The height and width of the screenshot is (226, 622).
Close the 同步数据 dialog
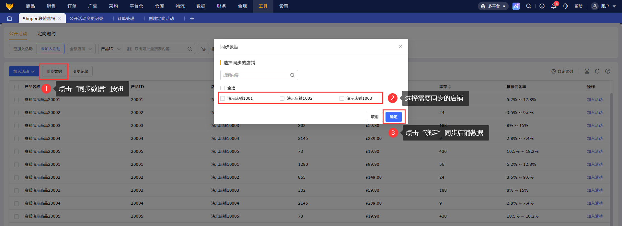[x=400, y=47]
